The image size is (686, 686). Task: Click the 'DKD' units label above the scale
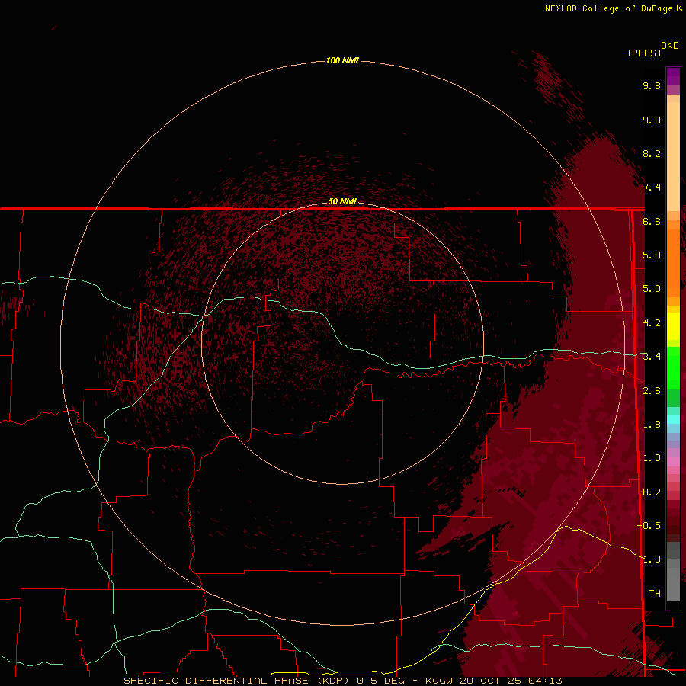pyautogui.click(x=670, y=45)
